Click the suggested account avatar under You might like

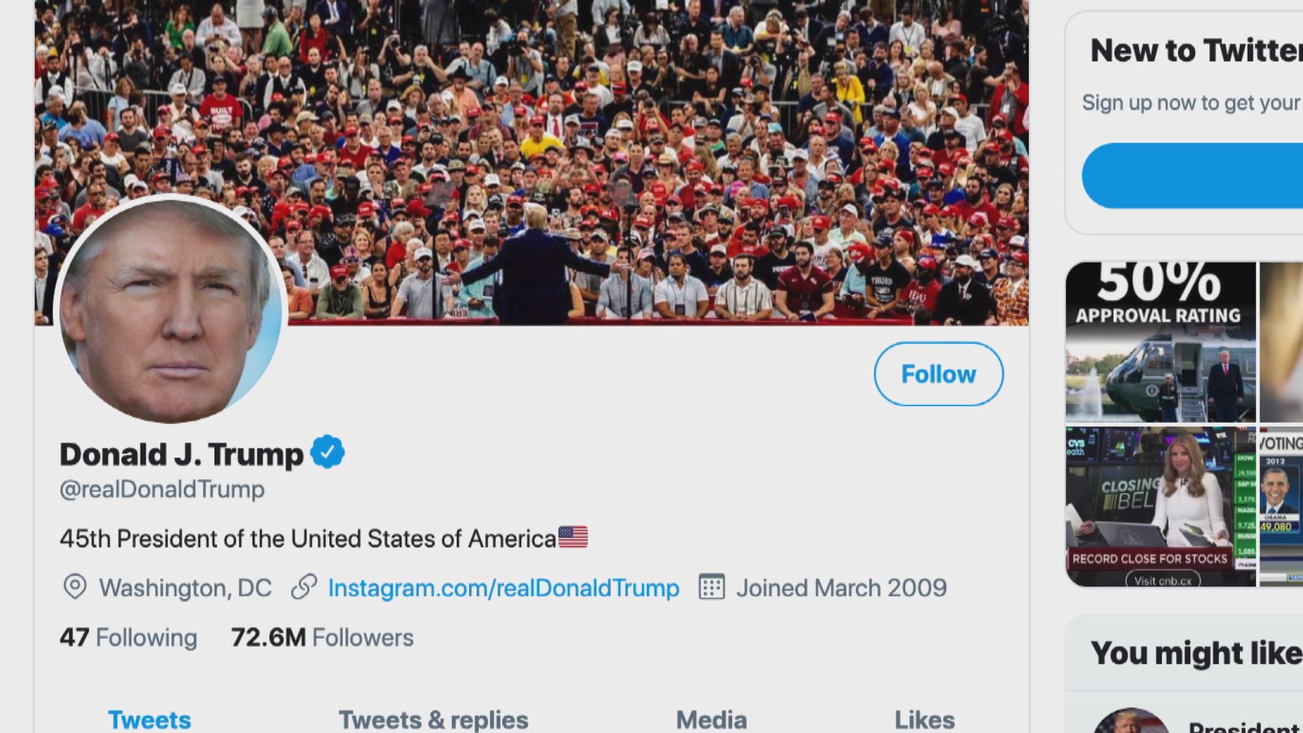coord(1130,722)
